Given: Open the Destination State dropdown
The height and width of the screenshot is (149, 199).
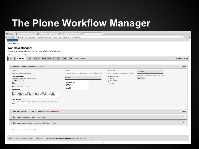Looking at the screenshot, I should (x=18, y=81).
